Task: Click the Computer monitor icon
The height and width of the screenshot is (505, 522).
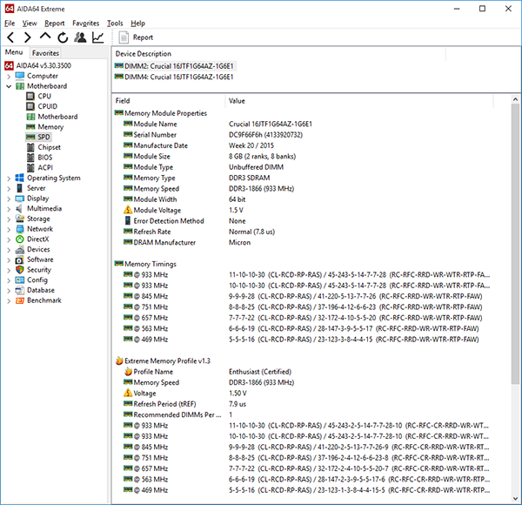Action: [20, 76]
